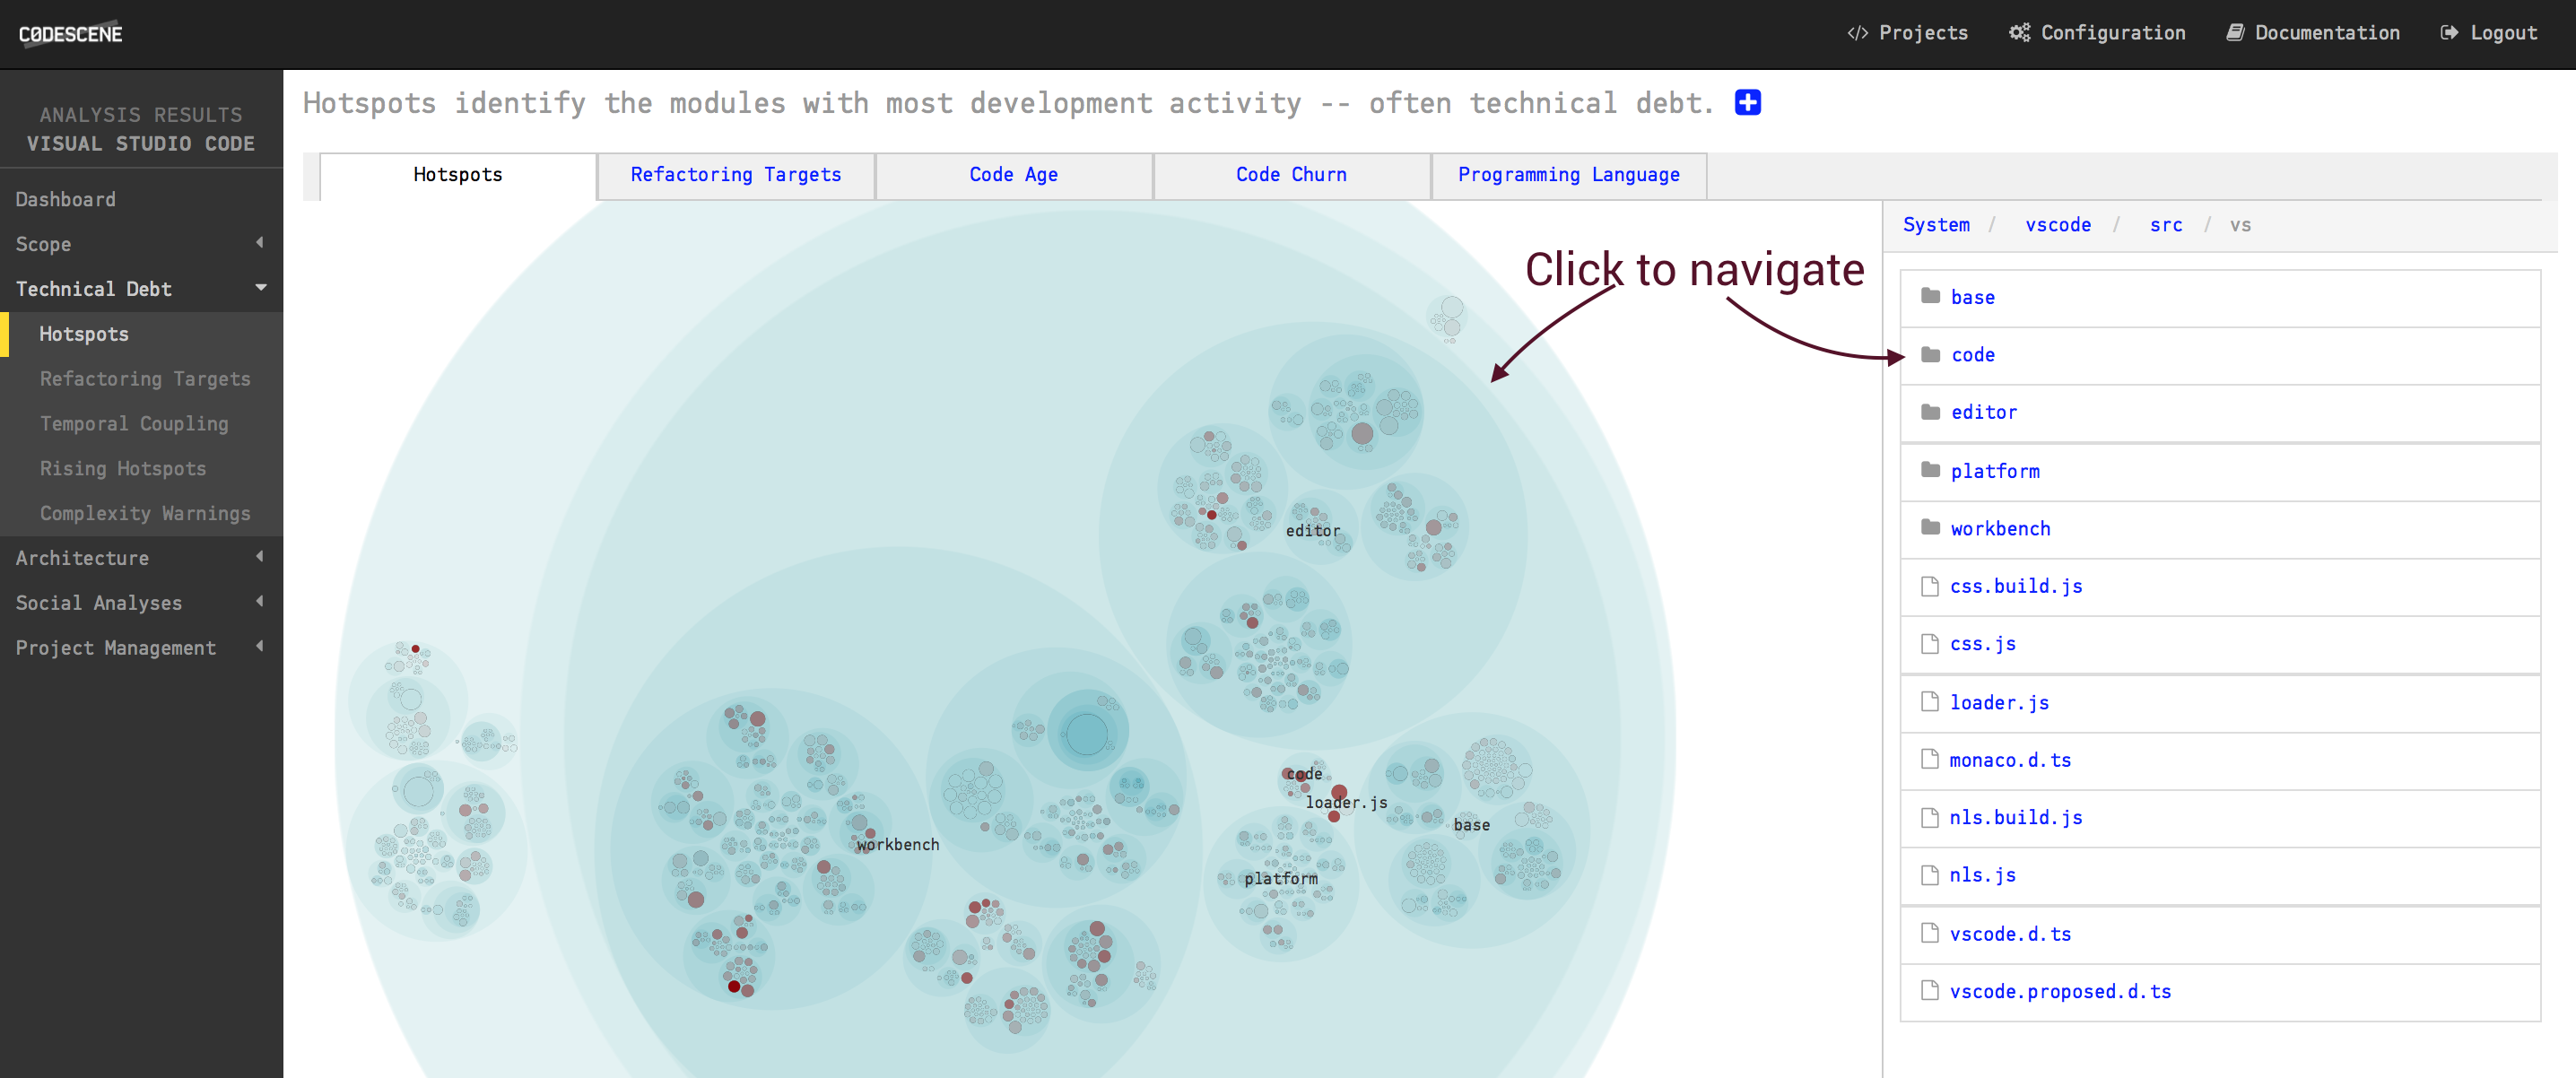Open the workbench directory
The width and height of the screenshot is (2576, 1078).
[x=1999, y=527]
